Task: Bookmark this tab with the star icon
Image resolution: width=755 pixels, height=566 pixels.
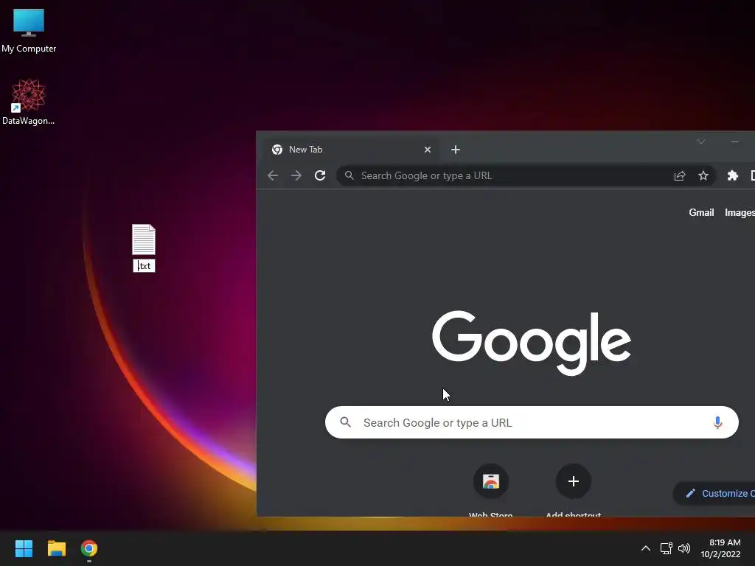Action: pyautogui.click(x=703, y=175)
